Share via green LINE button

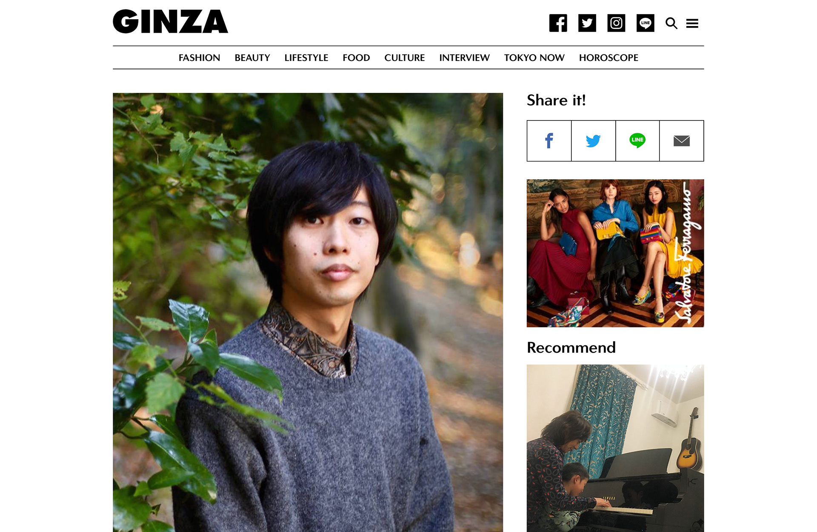tap(637, 141)
